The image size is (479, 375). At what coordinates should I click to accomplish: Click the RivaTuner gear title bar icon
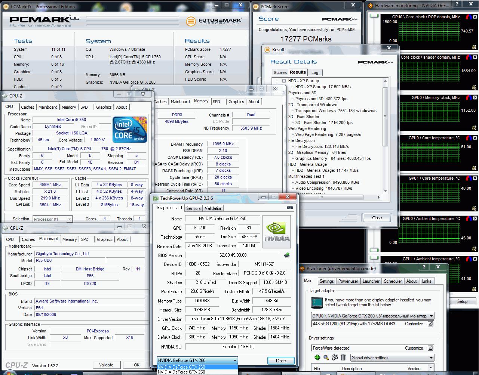click(303, 268)
